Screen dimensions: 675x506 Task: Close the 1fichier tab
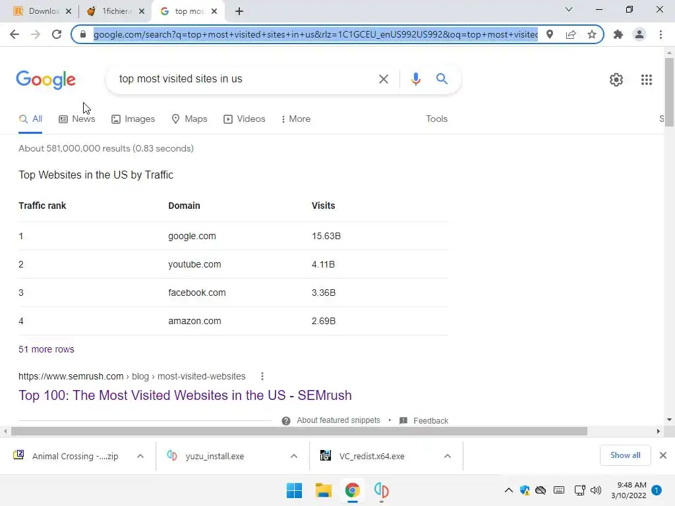point(142,12)
